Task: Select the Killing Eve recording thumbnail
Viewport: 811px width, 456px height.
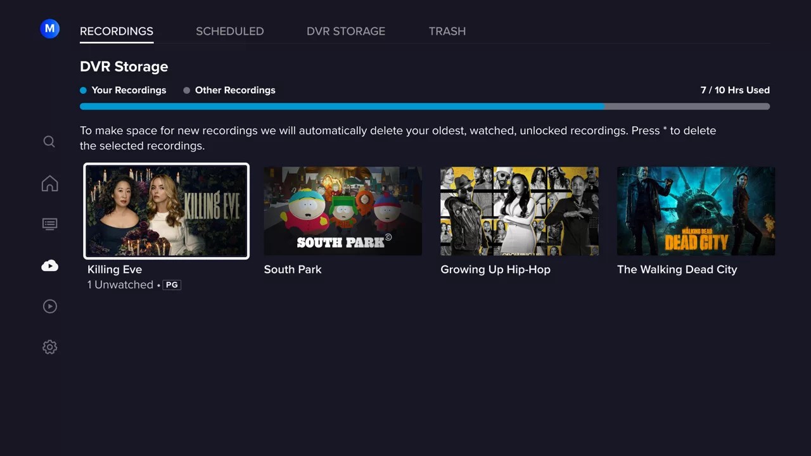Action: 166,211
